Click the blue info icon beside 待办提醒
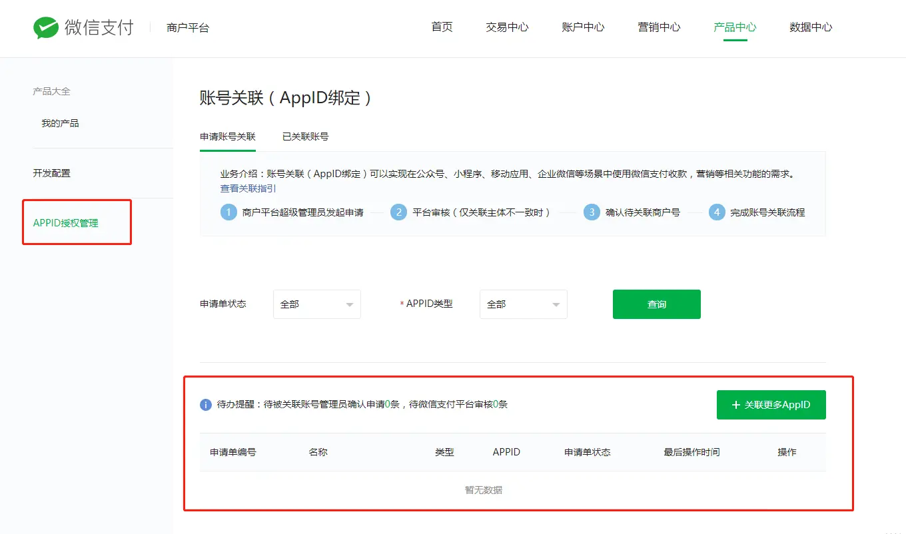The width and height of the screenshot is (906, 534). point(206,405)
